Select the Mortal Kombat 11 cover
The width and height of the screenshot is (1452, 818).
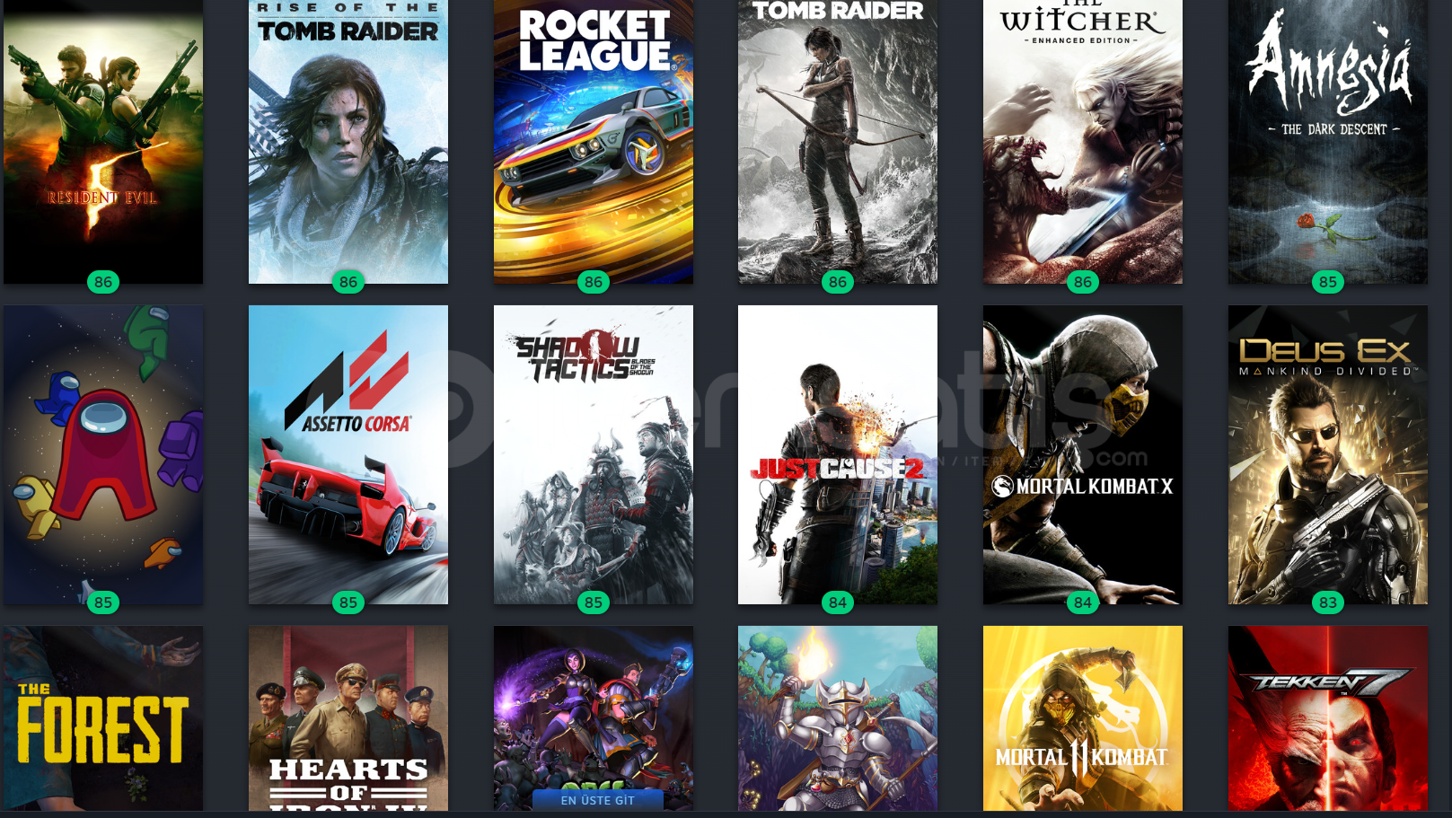pyautogui.click(x=1083, y=718)
